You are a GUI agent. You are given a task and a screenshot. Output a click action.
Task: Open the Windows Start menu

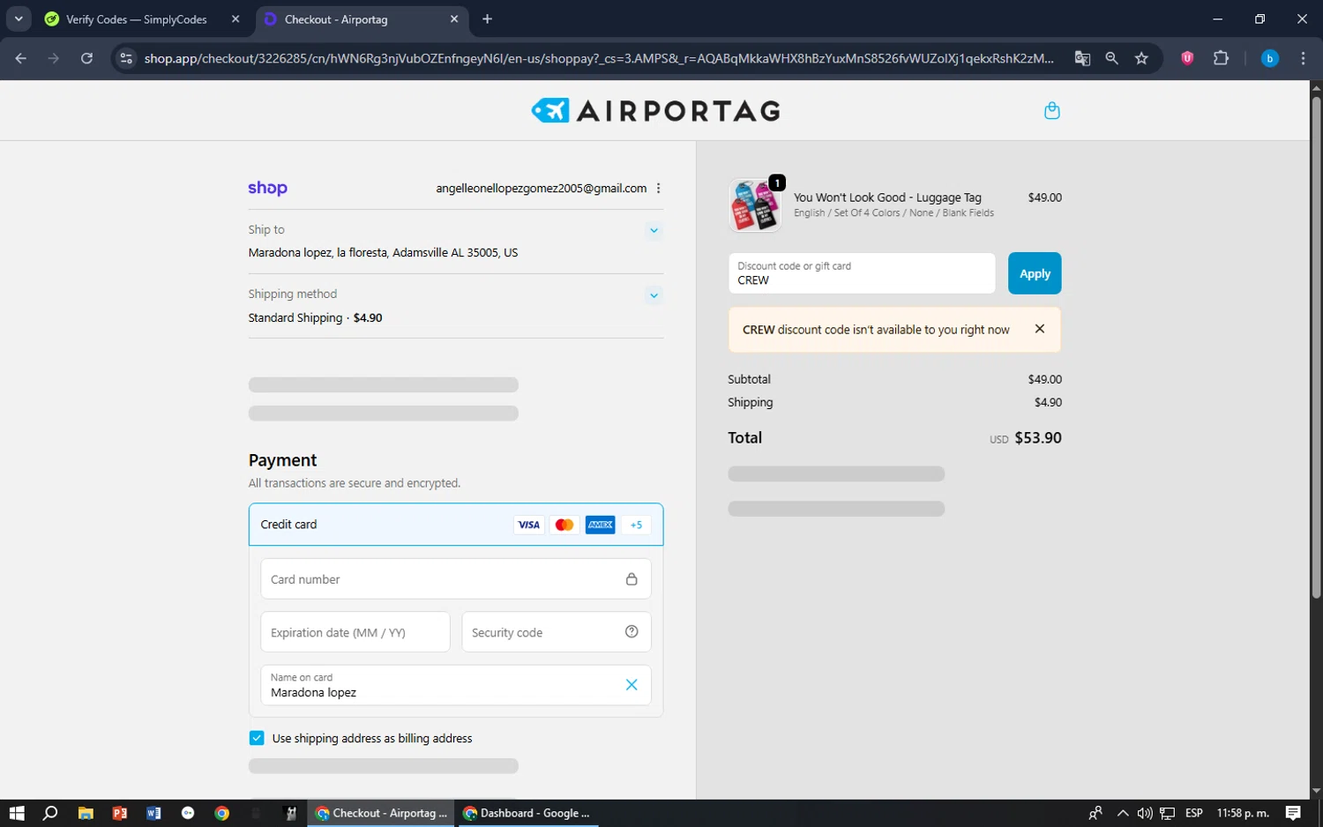(x=17, y=813)
